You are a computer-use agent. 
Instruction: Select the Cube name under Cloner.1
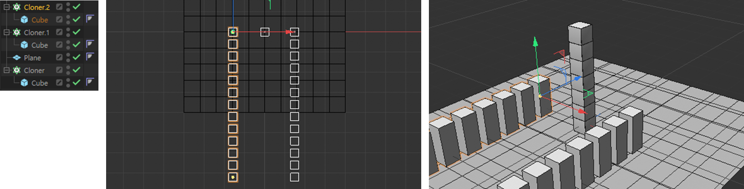[40, 45]
